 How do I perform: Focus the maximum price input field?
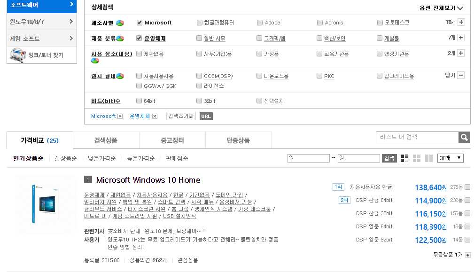point(359,158)
